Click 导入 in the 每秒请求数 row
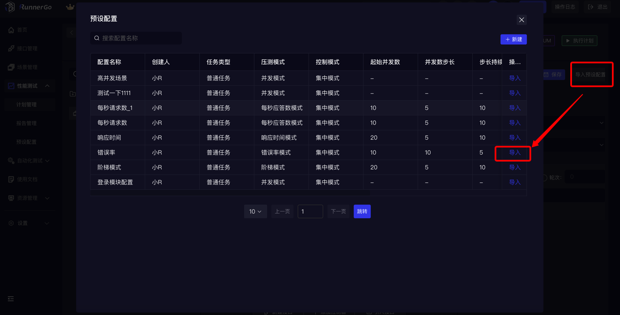Viewport: 620px width, 315px height. point(515,123)
